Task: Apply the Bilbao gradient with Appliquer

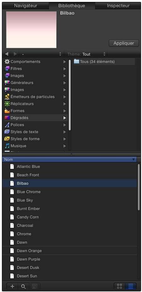Action: [124, 43]
